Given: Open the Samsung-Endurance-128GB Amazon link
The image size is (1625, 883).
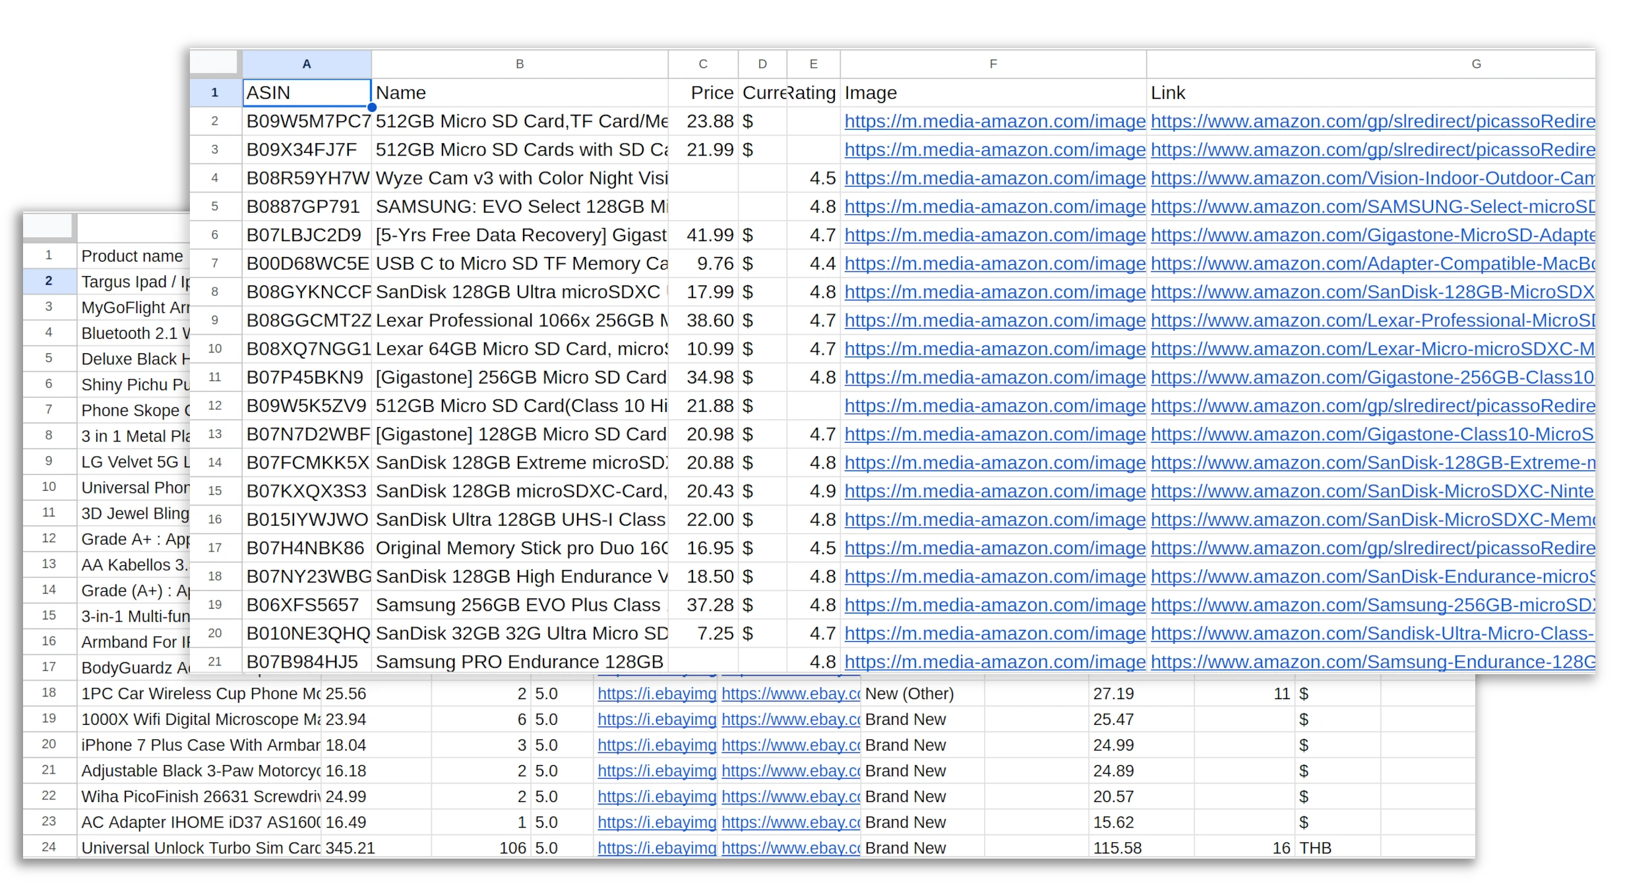Looking at the screenshot, I should [1372, 662].
